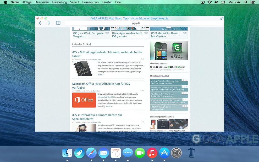
Task: Click the Samsung phone recommendation thumbnail
Action: pyautogui.click(x=159, y=124)
